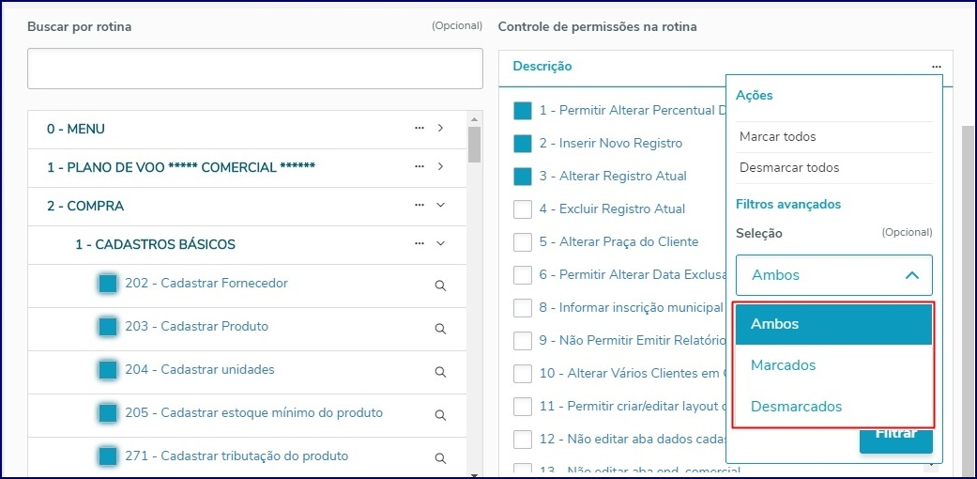Select Ambos in the selection list
The height and width of the screenshot is (479, 977).
click(x=833, y=324)
